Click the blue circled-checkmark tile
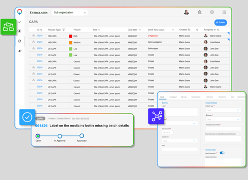Screen dimensions: 248x180 27,117
